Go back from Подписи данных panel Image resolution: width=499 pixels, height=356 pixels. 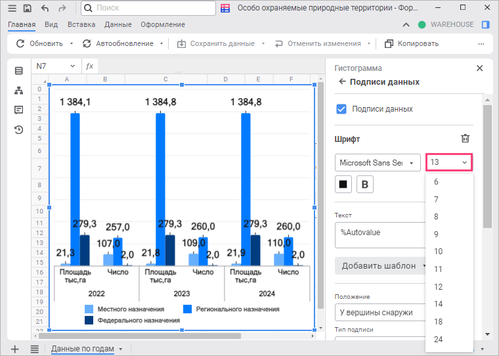tap(342, 82)
